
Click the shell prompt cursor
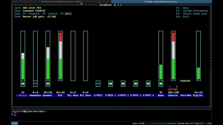point(15,114)
